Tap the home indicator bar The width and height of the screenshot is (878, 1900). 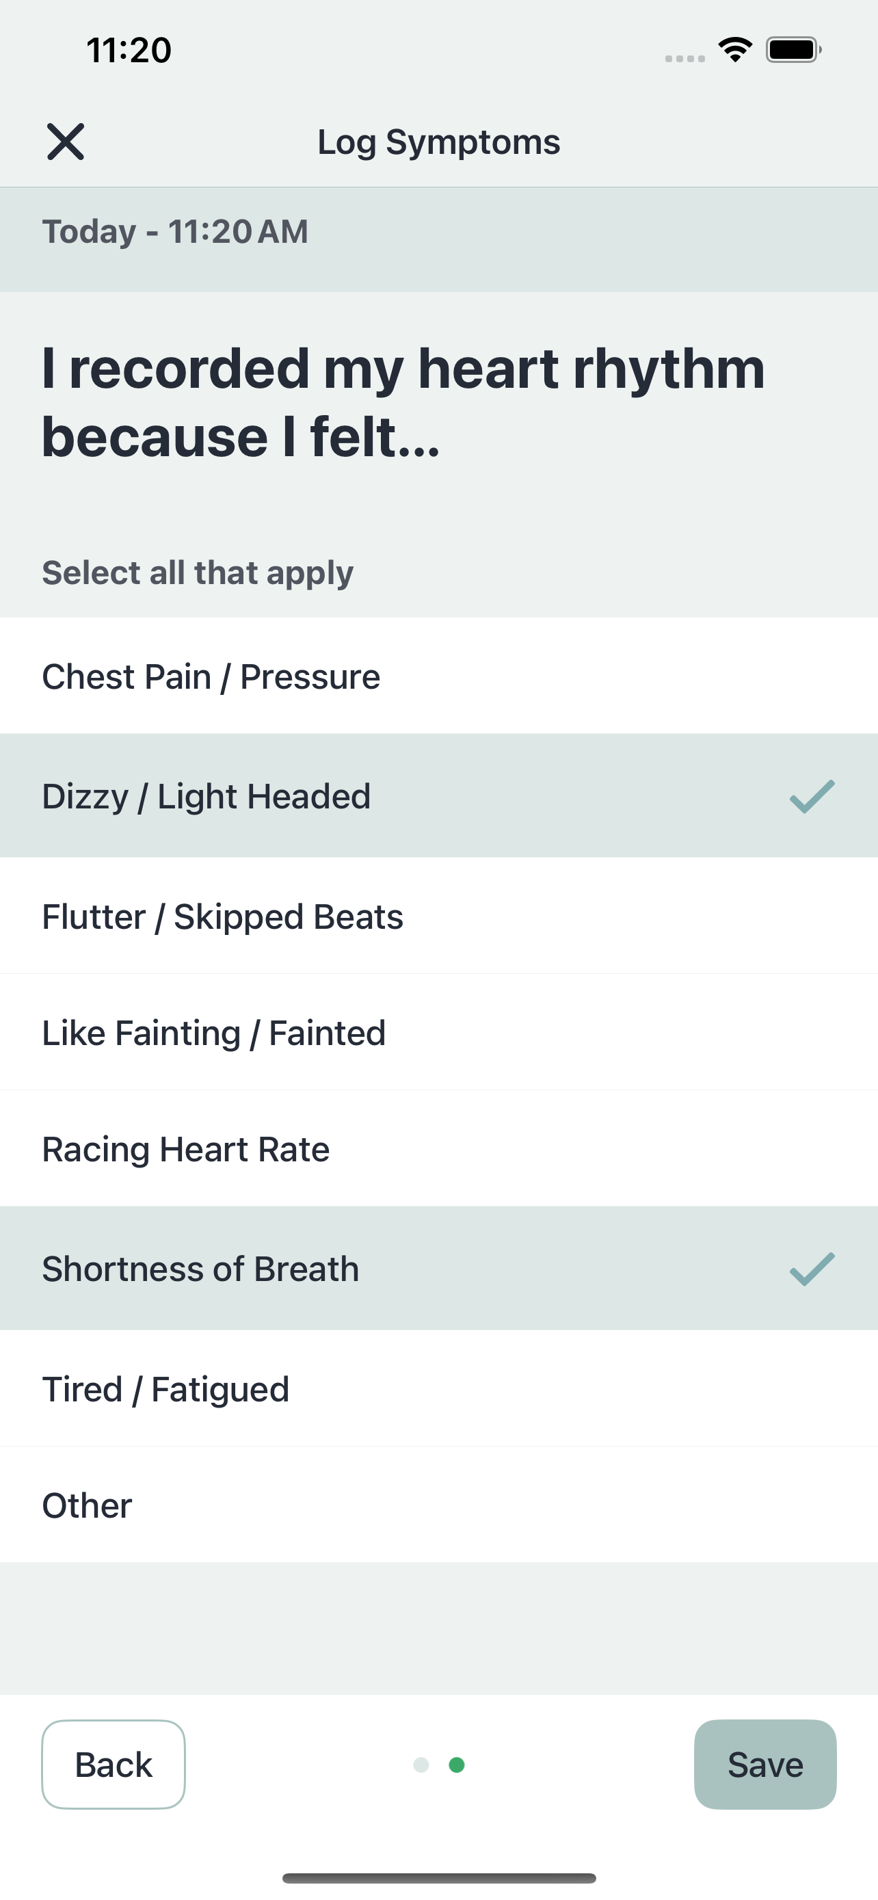438,1878
